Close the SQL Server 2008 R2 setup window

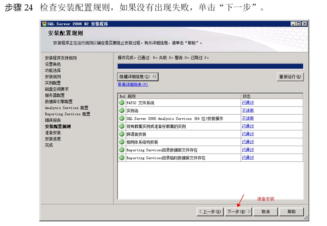[304, 24]
